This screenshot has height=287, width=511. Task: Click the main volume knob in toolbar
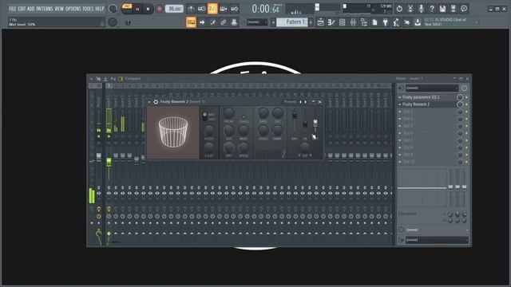click(113, 9)
